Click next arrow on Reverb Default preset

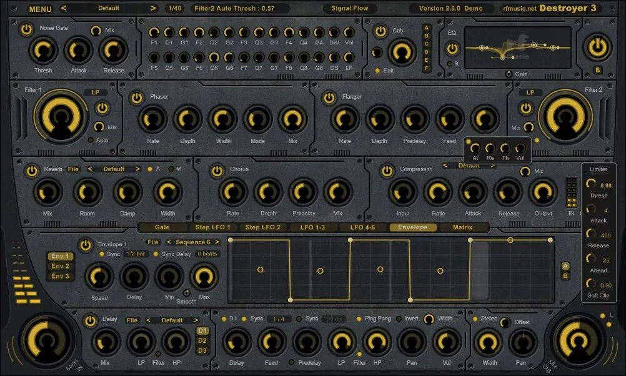[137, 169]
